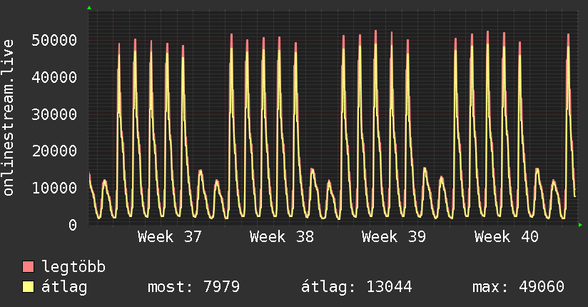
Task: Click the legtöbb legend label
Action: tap(73, 267)
